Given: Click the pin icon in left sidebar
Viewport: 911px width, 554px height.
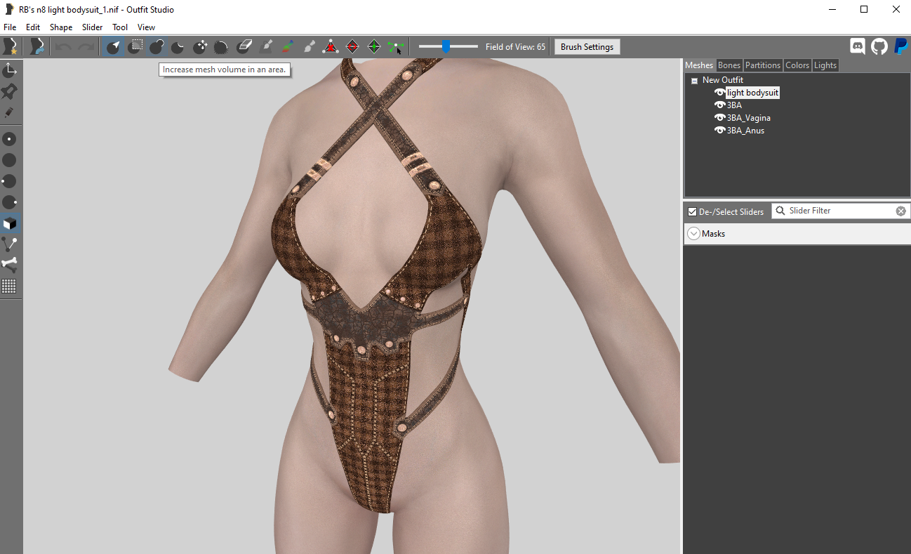Looking at the screenshot, I should pyautogui.click(x=10, y=92).
